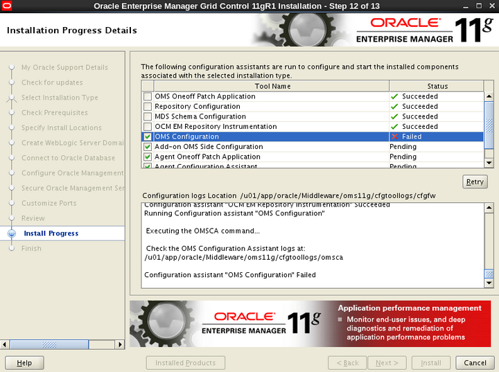Click the Retry button
The height and width of the screenshot is (372, 499).
pyautogui.click(x=475, y=181)
